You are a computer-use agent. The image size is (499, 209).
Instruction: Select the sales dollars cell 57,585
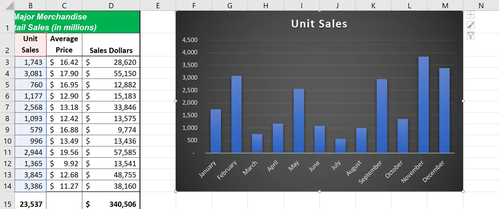111,152
